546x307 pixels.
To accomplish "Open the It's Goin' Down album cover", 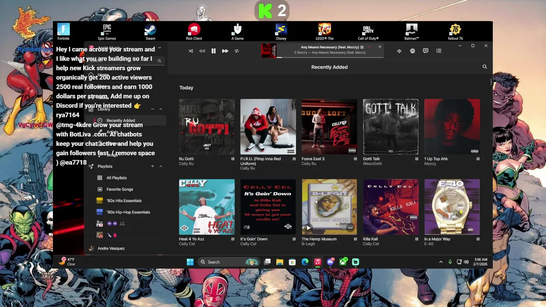I will [x=268, y=207].
